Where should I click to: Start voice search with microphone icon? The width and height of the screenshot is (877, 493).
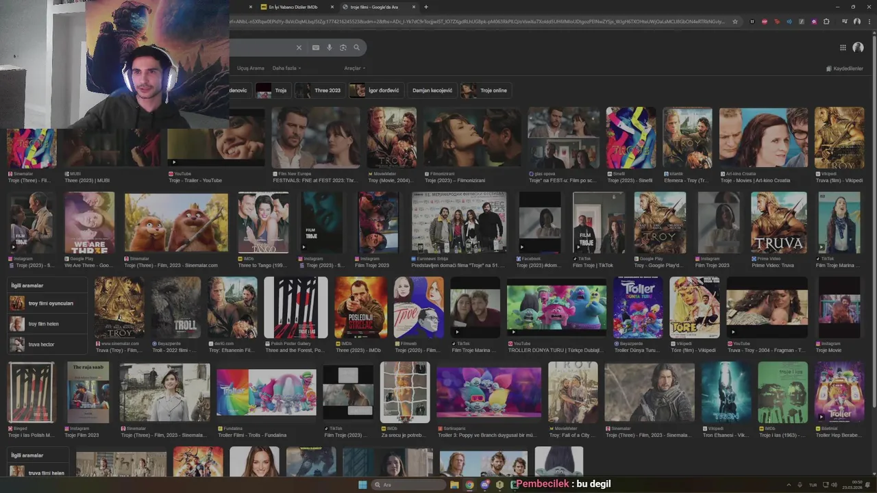tap(330, 47)
